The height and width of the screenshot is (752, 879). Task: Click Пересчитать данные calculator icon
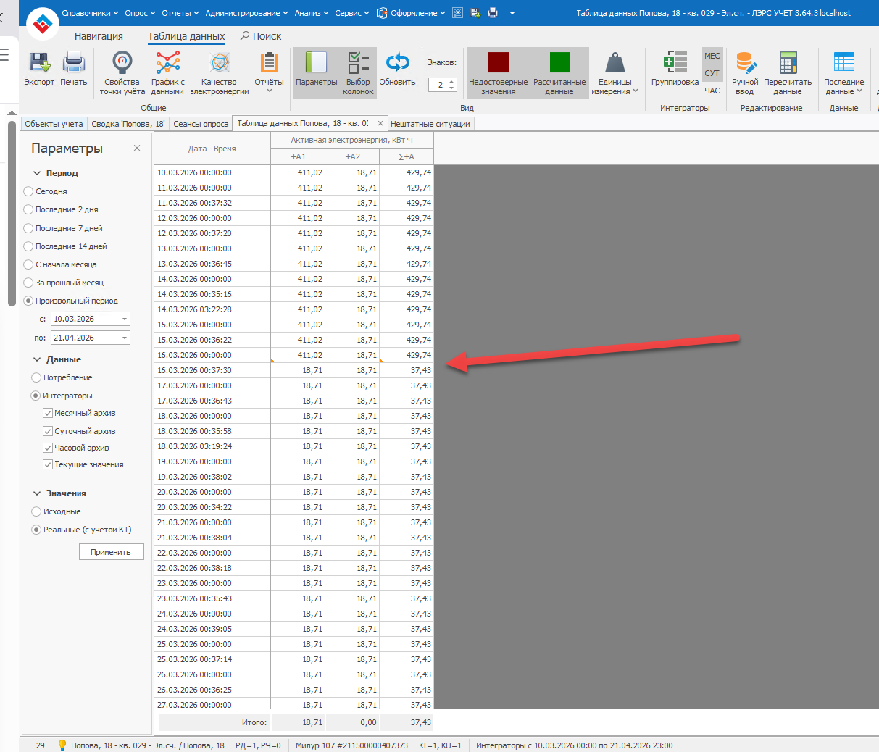pyautogui.click(x=787, y=65)
